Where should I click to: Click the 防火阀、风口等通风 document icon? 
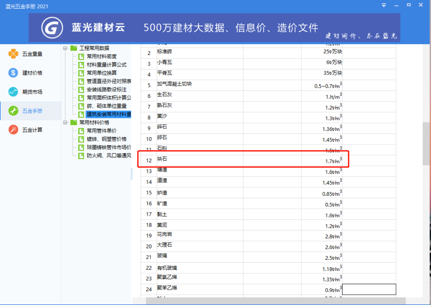pyautogui.click(x=81, y=156)
